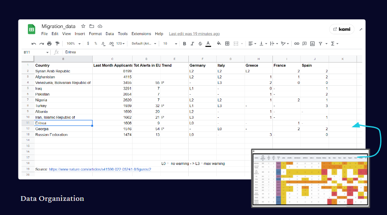Click the insert chart icon
The width and height of the screenshot is (387, 215).
(312, 44)
